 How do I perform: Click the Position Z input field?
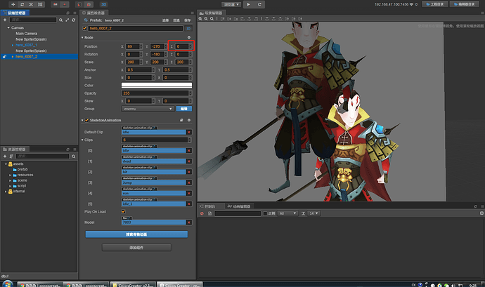(183, 46)
